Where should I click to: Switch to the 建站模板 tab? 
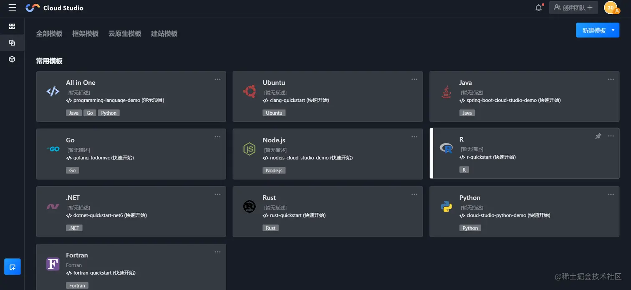click(164, 33)
